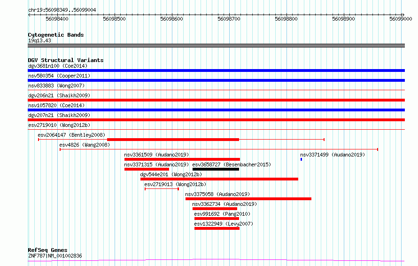The height and width of the screenshot is (266, 418).
Task: Click the blue bar beneath nsv580354
Action: pos(216,80)
